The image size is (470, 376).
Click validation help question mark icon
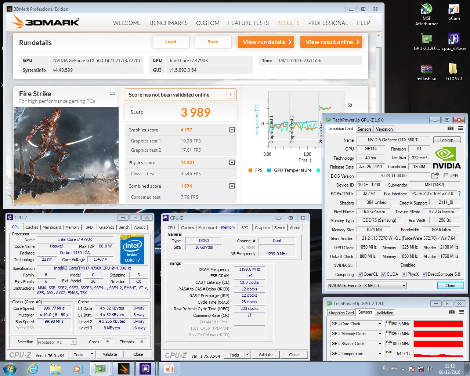pyautogui.click(x=231, y=95)
